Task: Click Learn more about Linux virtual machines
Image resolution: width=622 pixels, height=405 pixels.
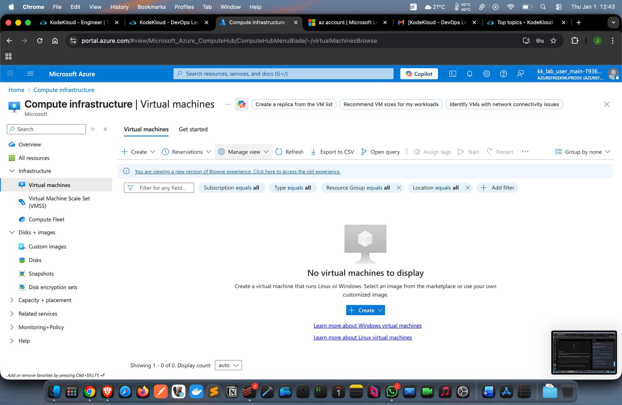Action: coord(363,338)
